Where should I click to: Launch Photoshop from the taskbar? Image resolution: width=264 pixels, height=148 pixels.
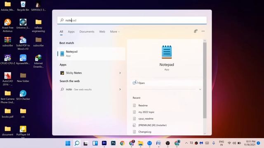(x=113, y=143)
